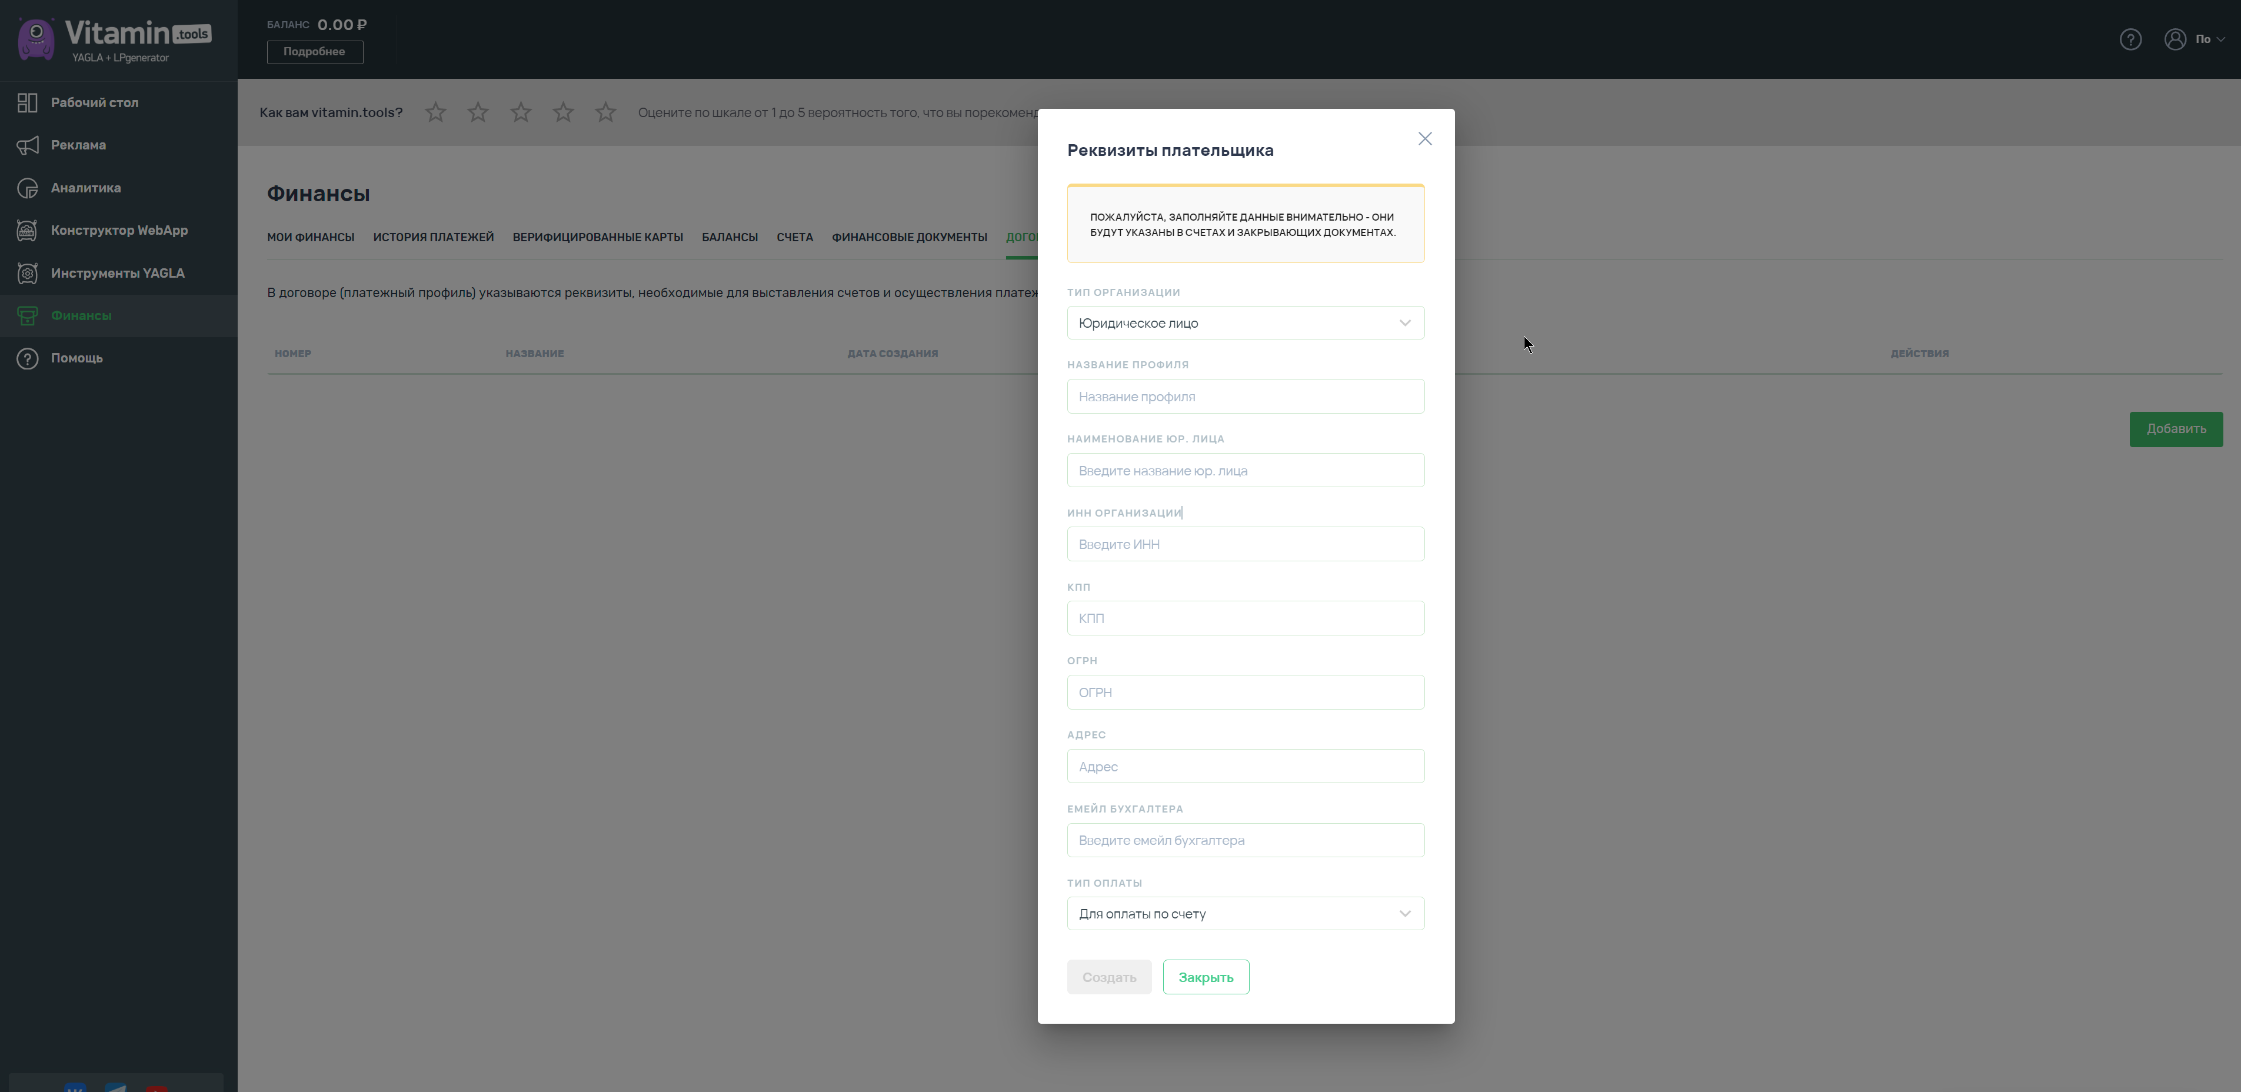Image resolution: width=2241 pixels, height=1092 pixels.
Task: Rate vitamin.tools with the fifth star
Action: (605, 112)
